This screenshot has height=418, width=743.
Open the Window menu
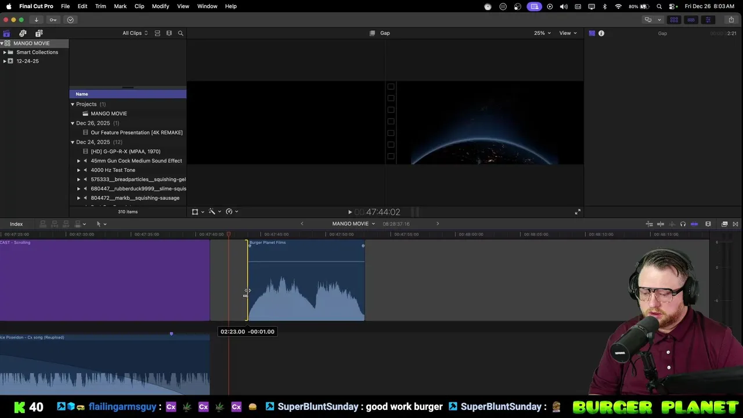(x=207, y=6)
